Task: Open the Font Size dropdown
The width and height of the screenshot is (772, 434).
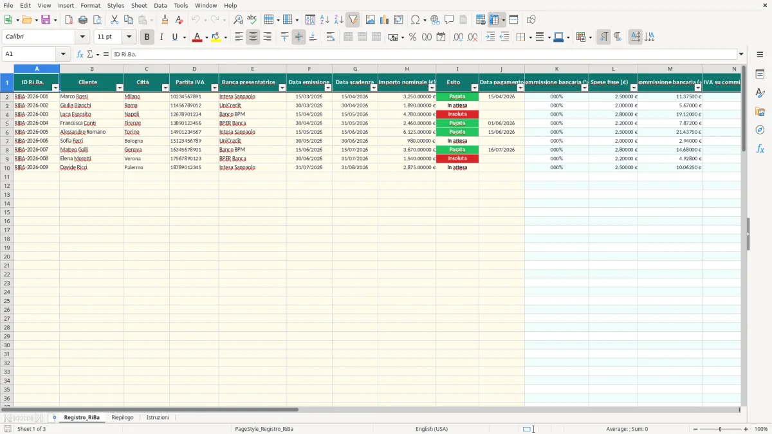Action: [x=129, y=37]
